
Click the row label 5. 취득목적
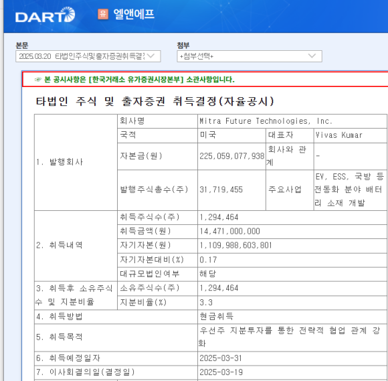(60, 337)
